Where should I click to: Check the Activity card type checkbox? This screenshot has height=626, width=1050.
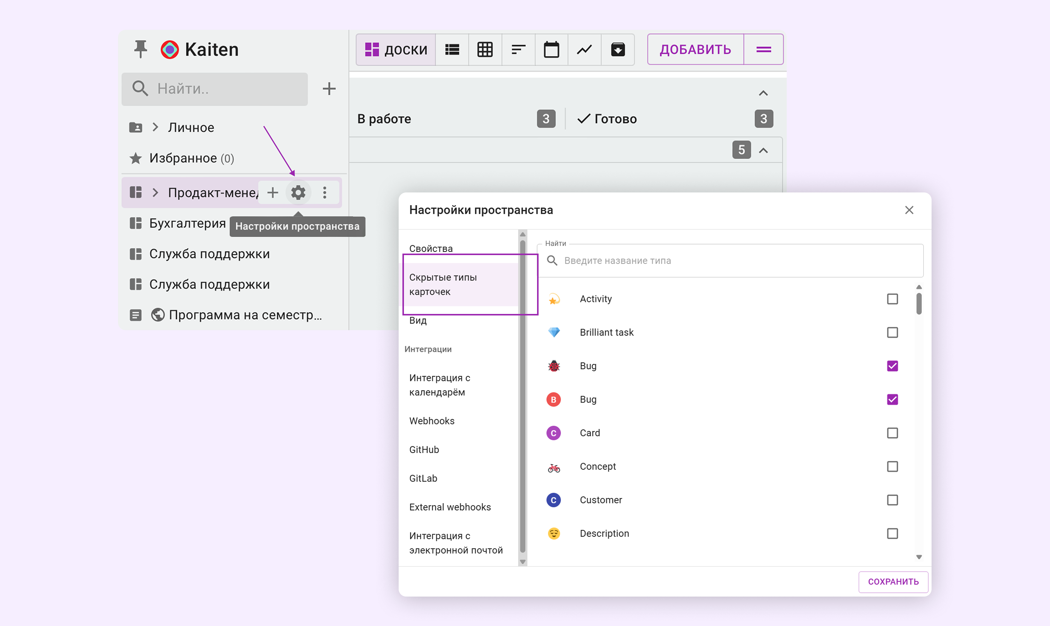pos(892,299)
